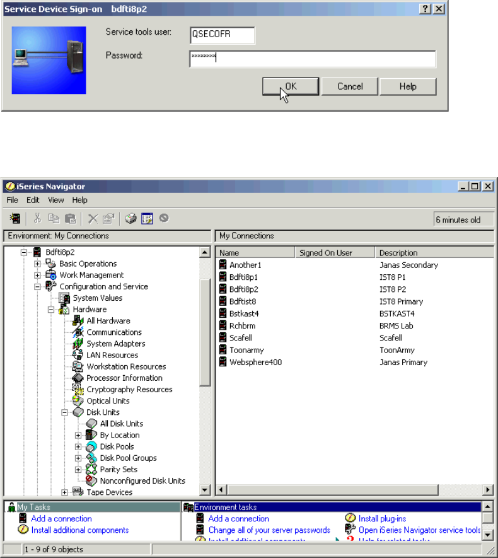
Task: Select the Another1 server icon
Action: tap(223, 265)
